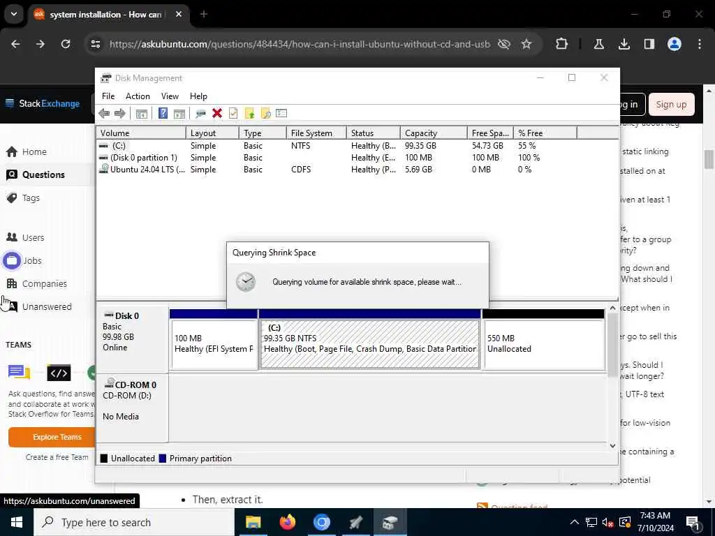The image size is (715, 536).
Task: Select the 99.35 GB NTFS C: partition block
Action: point(370,343)
